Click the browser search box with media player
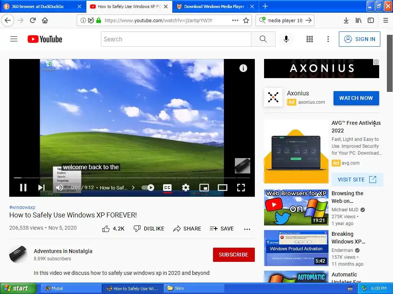The height and width of the screenshot is (294, 393). [x=285, y=20]
